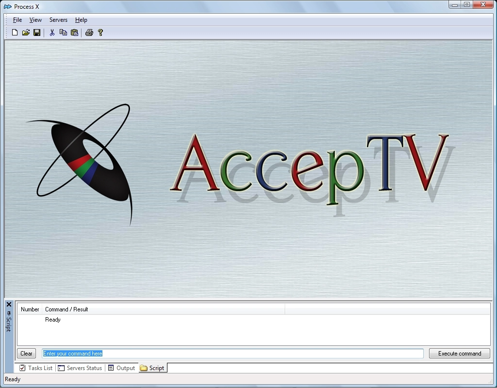The height and width of the screenshot is (388, 497).
Task: Click the New file toolbar icon
Action: click(15, 32)
